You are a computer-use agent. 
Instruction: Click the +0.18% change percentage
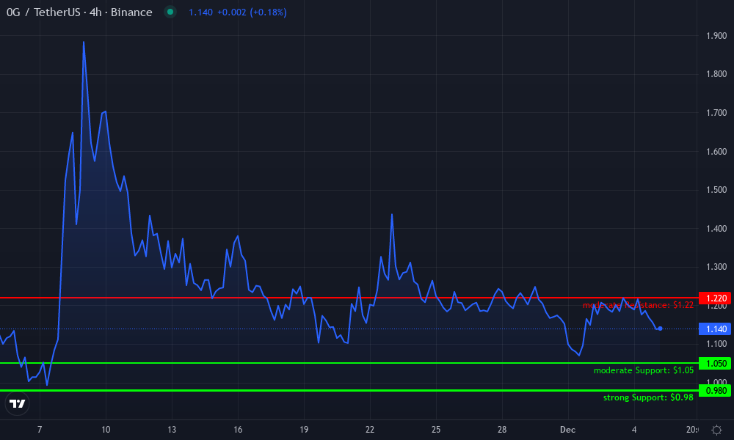coord(269,12)
